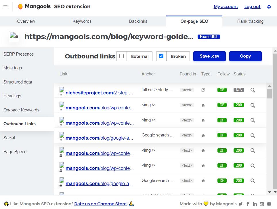The height and width of the screenshot is (209, 277).
Task: Click the links list scroll-down arrow
Action: tap(269, 192)
